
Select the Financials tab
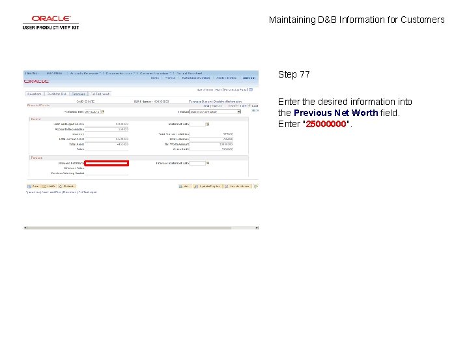(79, 94)
